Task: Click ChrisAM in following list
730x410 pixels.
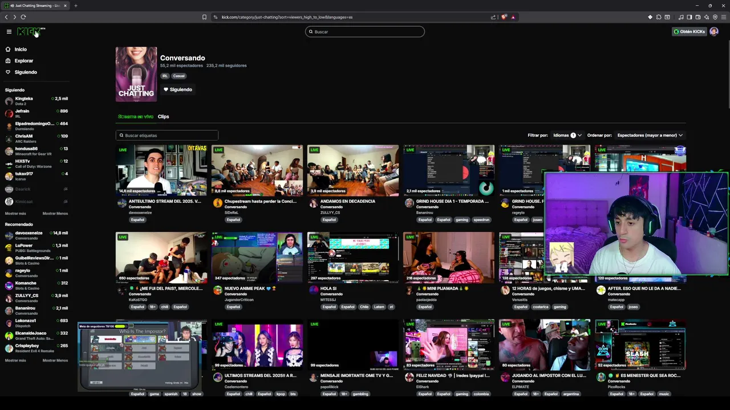Action: click(x=36, y=138)
